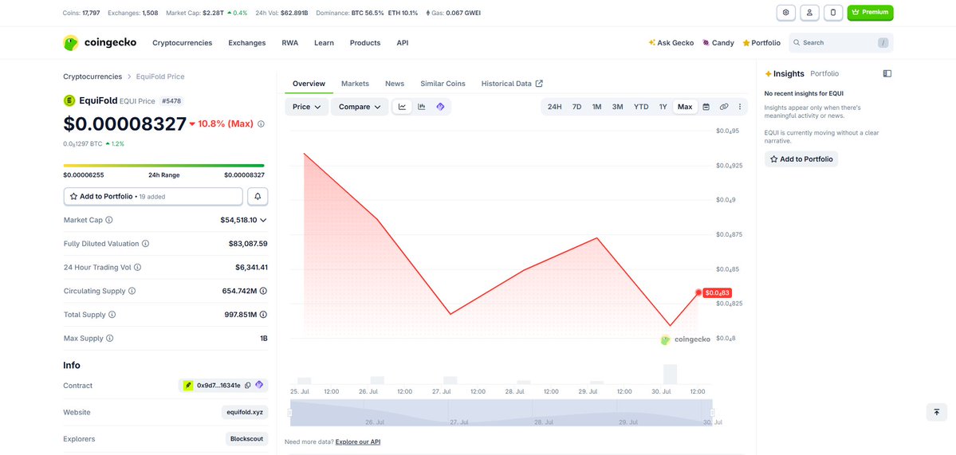Collapse the Insights sidebar panel icon
The width and height of the screenshot is (956, 455).
click(887, 73)
